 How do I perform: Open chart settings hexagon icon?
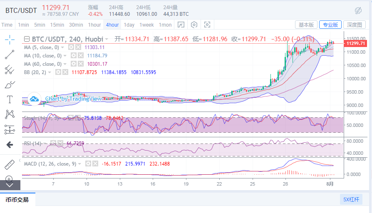coord(194,25)
